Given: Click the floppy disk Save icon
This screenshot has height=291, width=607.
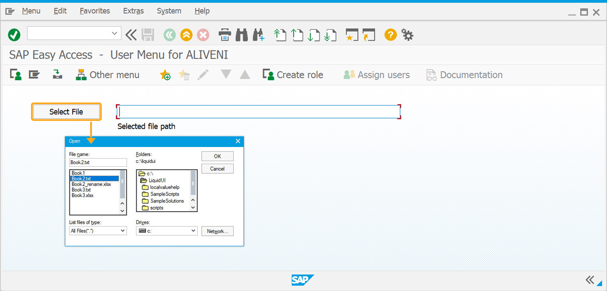Looking at the screenshot, I should point(148,34).
